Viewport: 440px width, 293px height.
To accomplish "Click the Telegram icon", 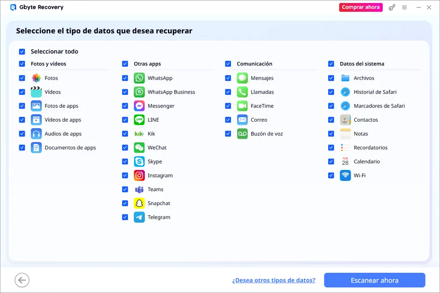I will coord(139,217).
